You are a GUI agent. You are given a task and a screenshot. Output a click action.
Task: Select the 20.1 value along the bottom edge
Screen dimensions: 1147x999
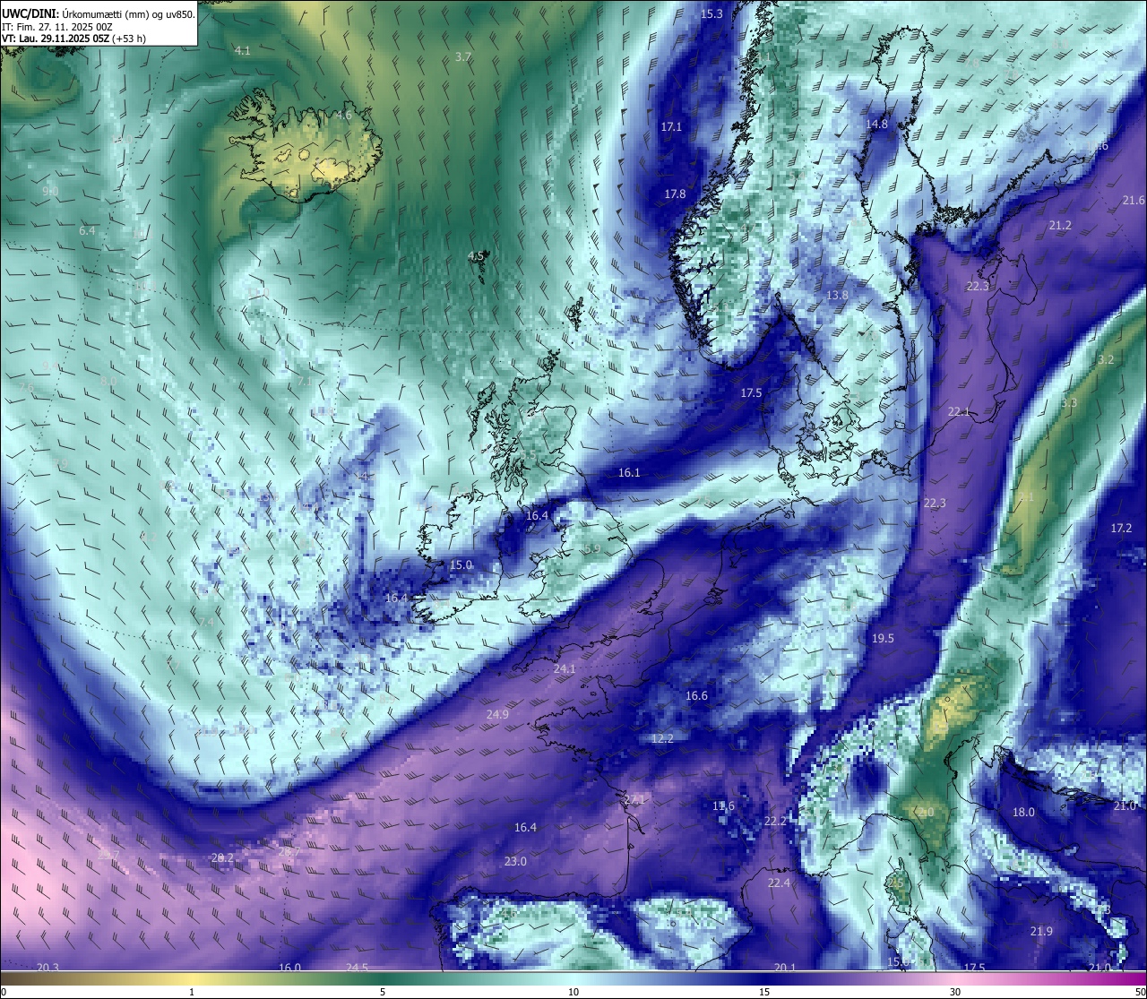[784, 968]
